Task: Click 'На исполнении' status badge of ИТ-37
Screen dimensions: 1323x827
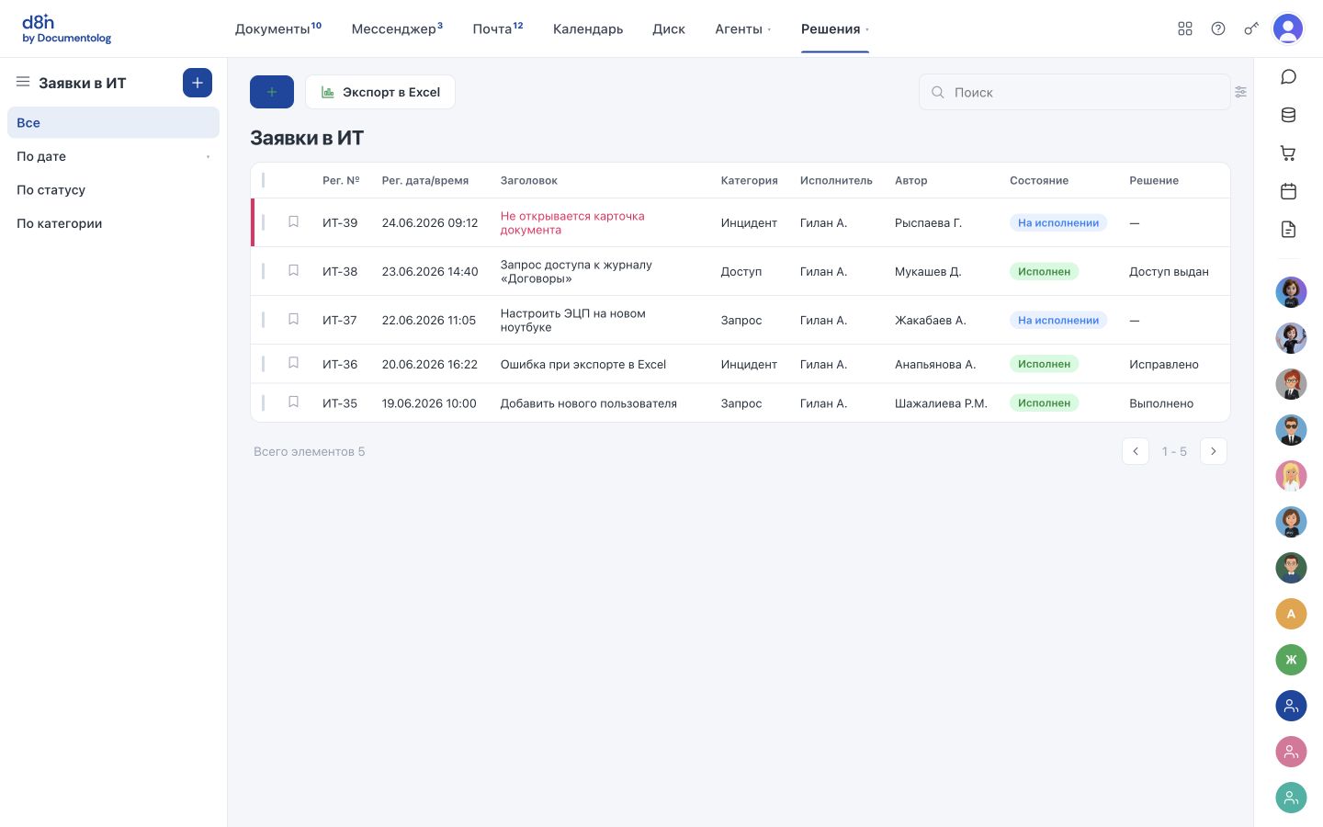Action: 1058,320
